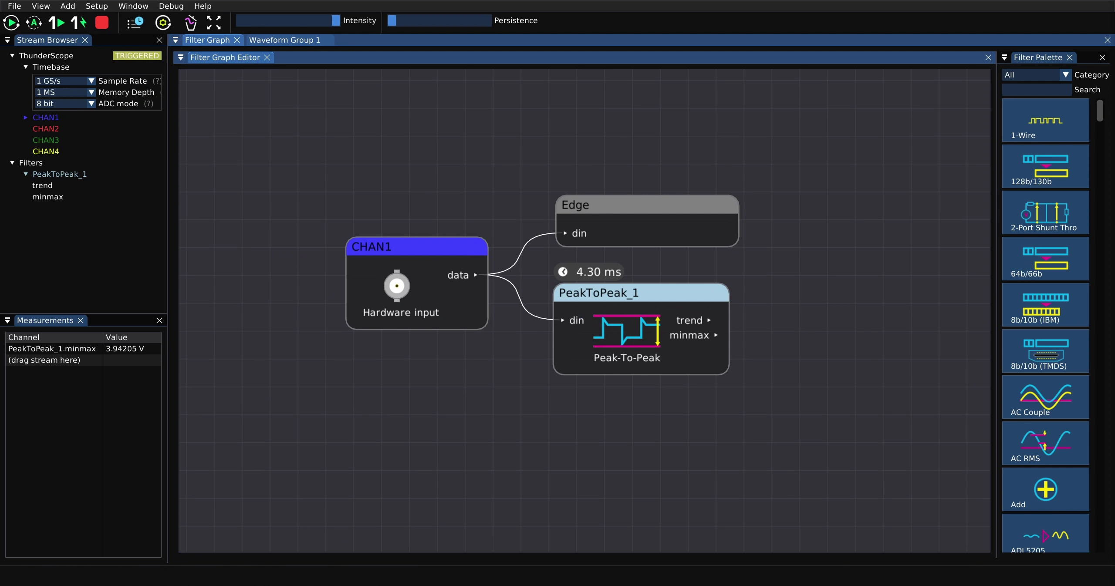
Task: Open Sample Rate 1 GS/s dropdown
Action: (x=65, y=81)
